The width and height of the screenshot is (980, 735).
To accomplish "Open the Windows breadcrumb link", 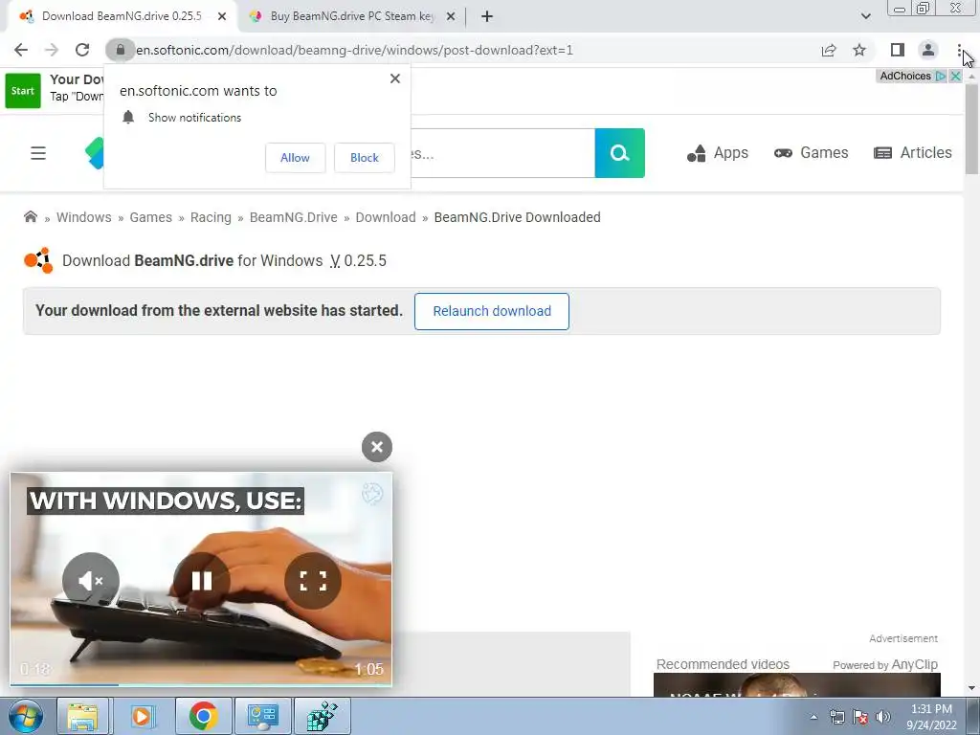I will 84,217.
